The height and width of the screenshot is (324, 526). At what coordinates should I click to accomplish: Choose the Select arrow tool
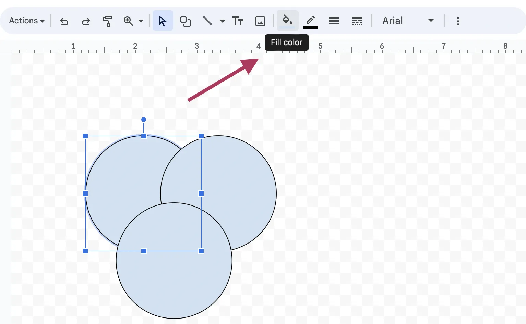[x=163, y=21]
